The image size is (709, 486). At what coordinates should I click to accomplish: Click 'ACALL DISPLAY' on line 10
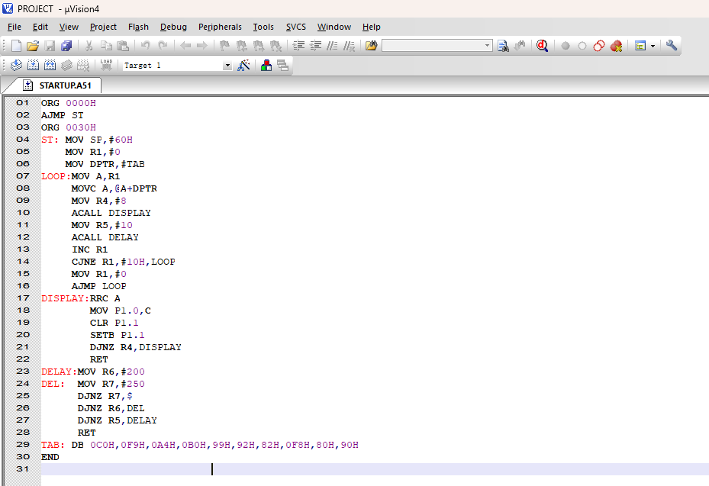pyautogui.click(x=111, y=213)
